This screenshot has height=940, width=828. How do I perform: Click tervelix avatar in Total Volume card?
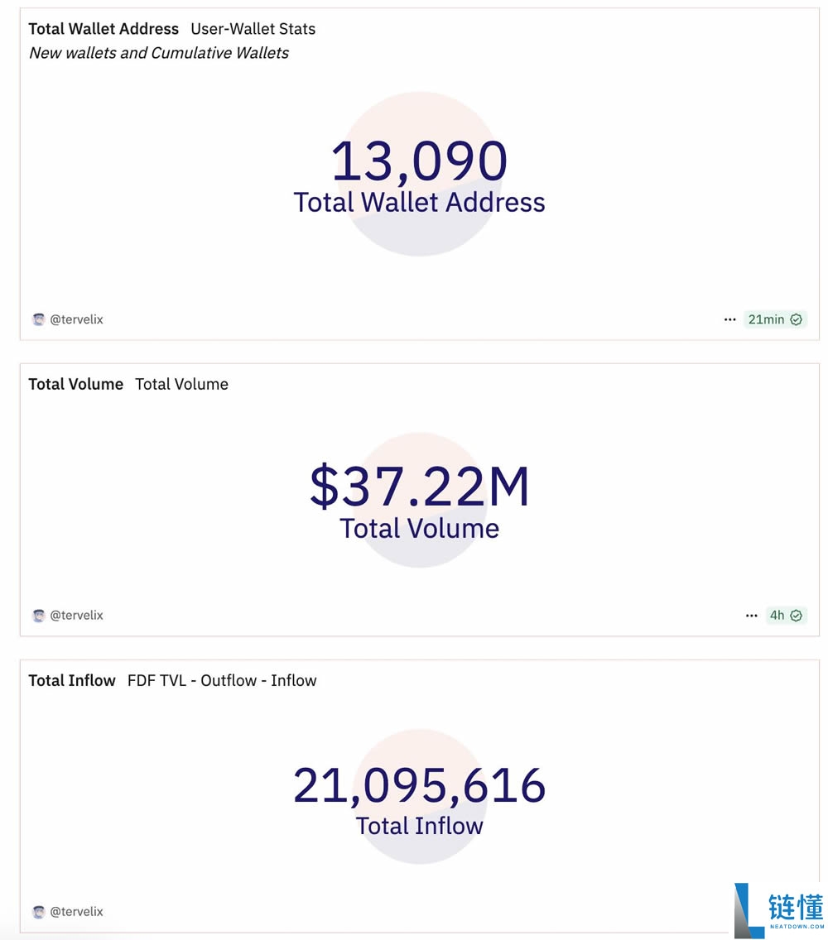(x=38, y=616)
